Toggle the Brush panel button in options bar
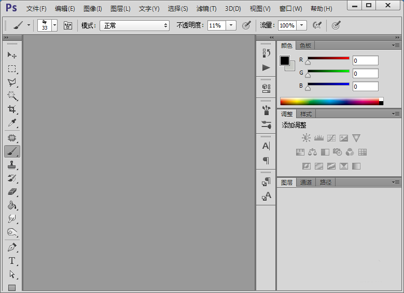This screenshot has height=293, width=404. coord(68,25)
